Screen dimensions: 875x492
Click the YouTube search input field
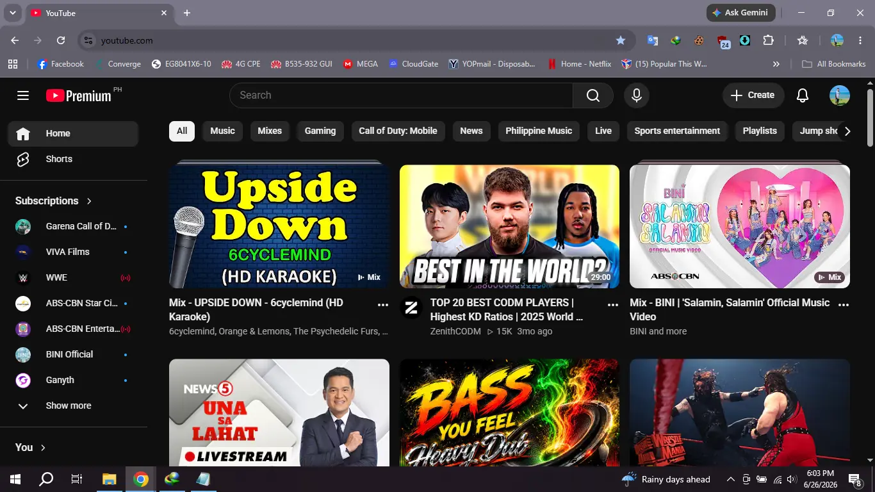pos(401,95)
